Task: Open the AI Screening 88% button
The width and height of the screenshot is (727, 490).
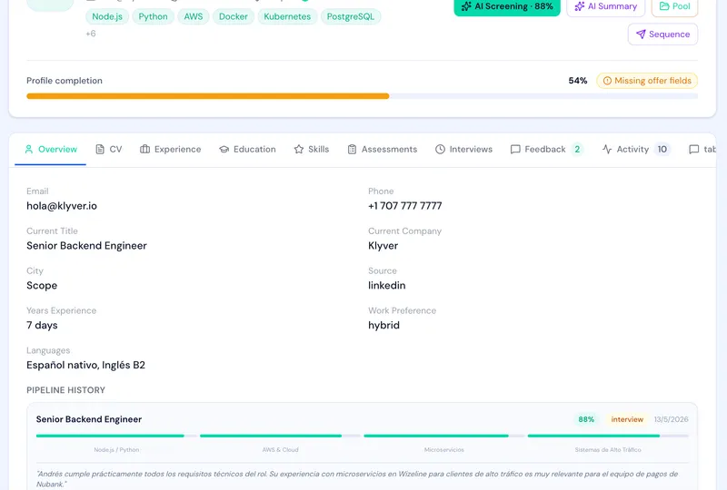Action: click(507, 6)
